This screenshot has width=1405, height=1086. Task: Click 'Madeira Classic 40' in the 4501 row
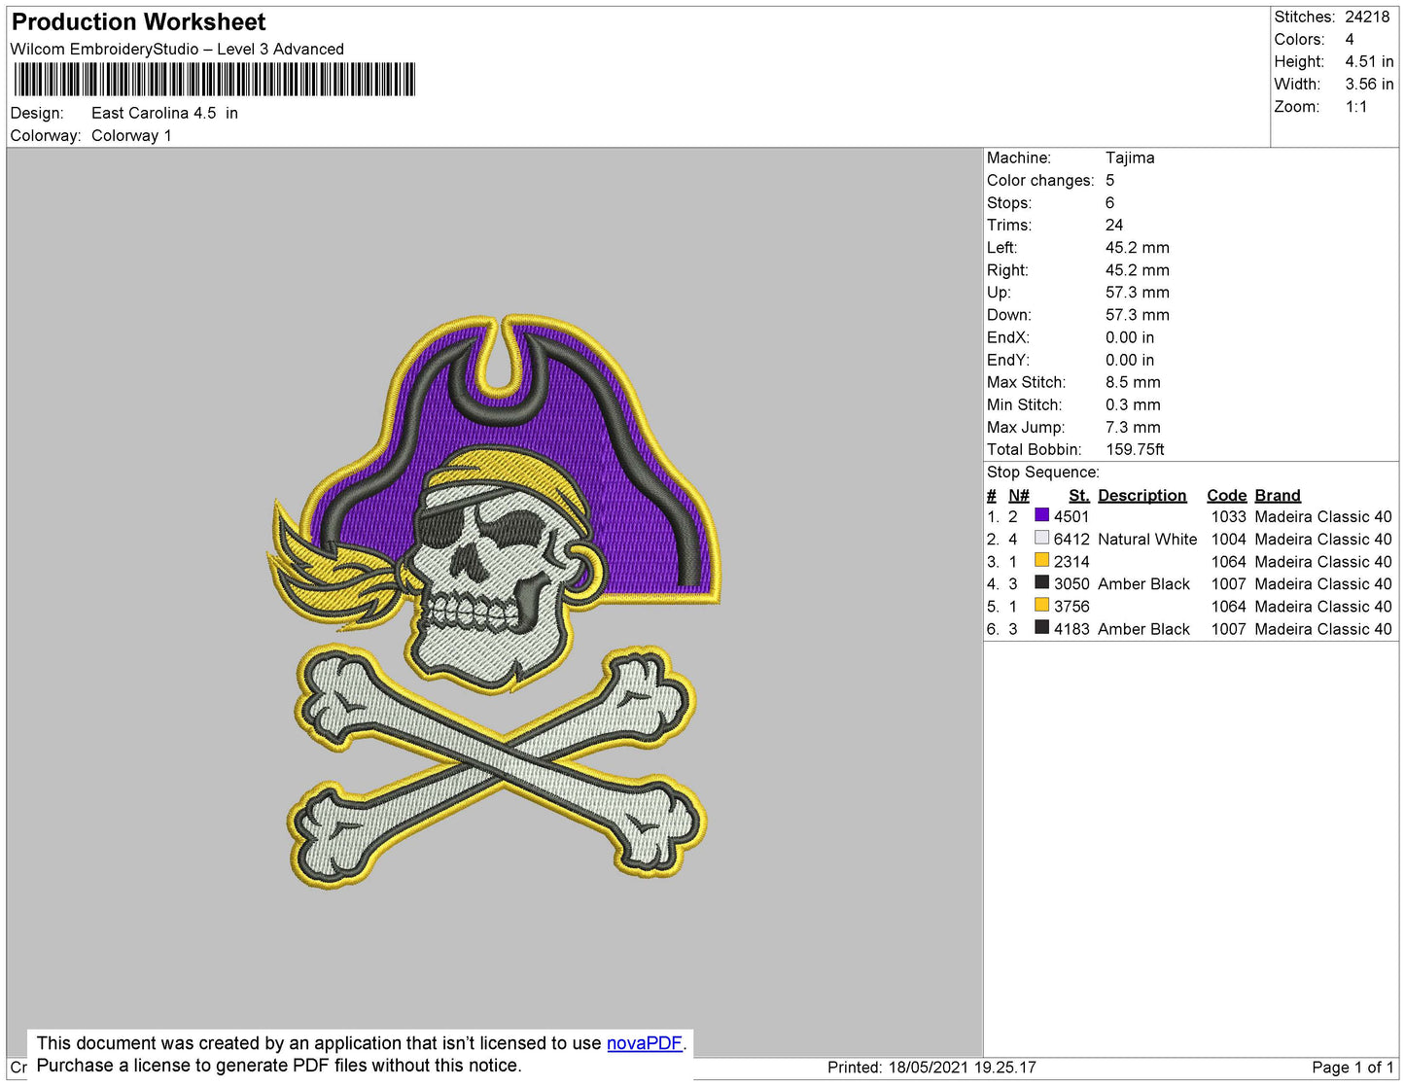(1323, 517)
